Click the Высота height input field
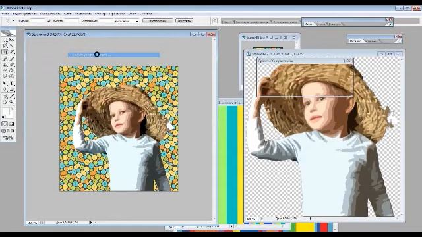The width and height of the screenshot is (422, 237). [72, 20]
